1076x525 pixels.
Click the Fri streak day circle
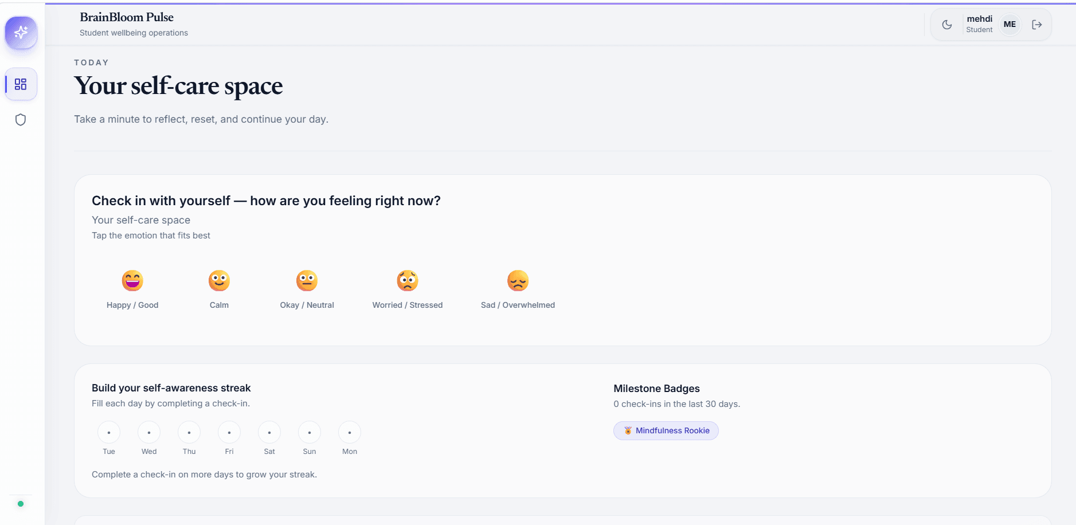click(x=229, y=432)
